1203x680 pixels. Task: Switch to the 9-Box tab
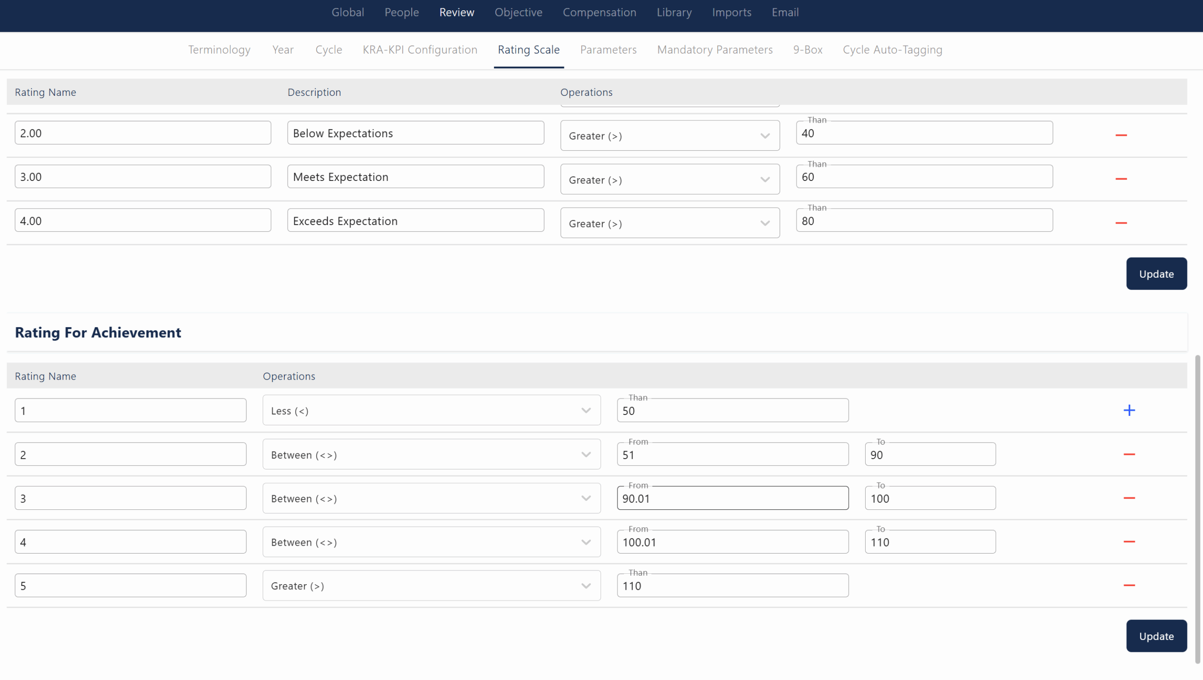click(808, 50)
